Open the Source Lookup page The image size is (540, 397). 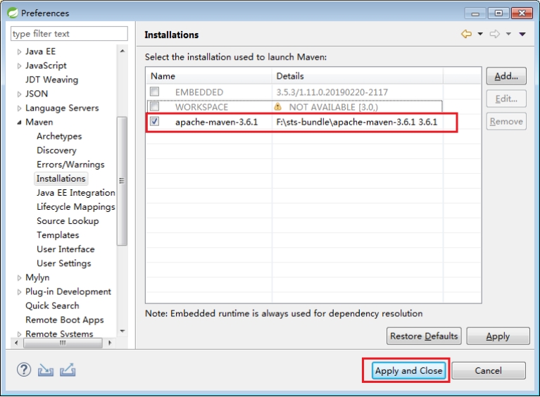68,221
